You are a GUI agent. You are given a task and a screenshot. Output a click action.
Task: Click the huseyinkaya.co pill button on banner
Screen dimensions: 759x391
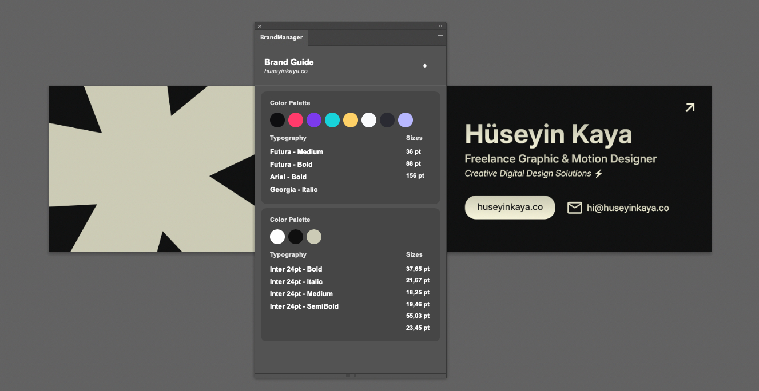coord(510,208)
